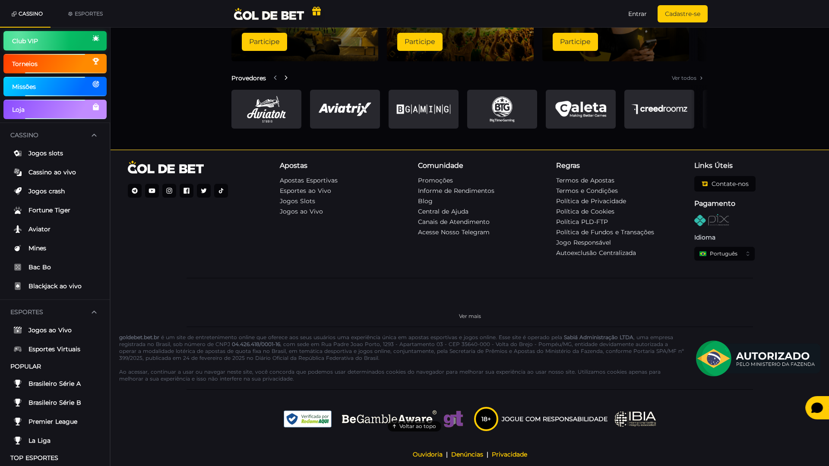Open Termos de Apostas link
829x466 pixels.
(x=585, y=180)
